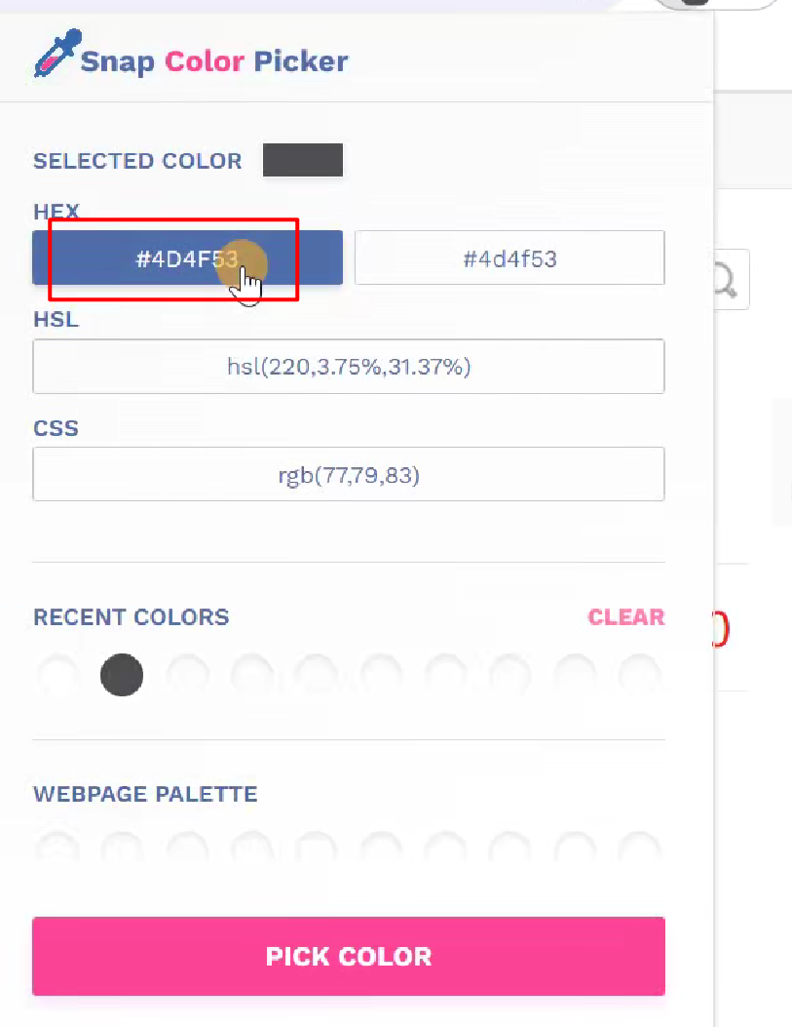Clear the recent colors list
Image resolution: width=792 pixels, height=1027 pixels.
[x=626, y=617]
